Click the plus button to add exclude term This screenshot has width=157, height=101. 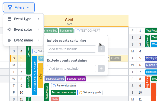(x=101, y=68)
